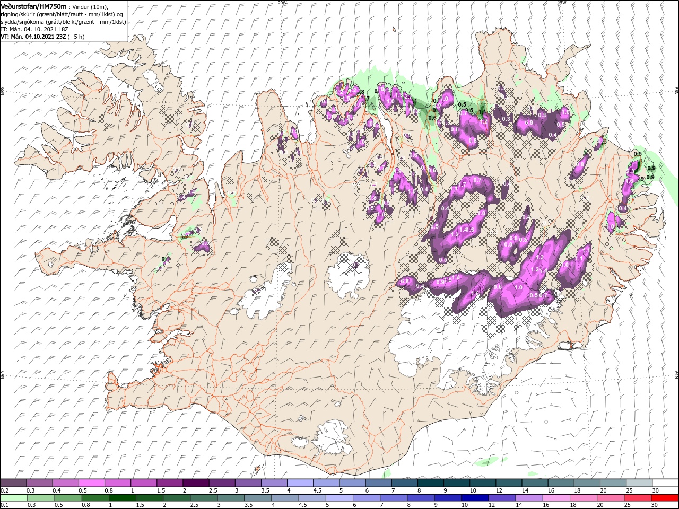
Task: Pick the bright pink 0.5 swatch in upper legend
Action: (x=92, y=483)
